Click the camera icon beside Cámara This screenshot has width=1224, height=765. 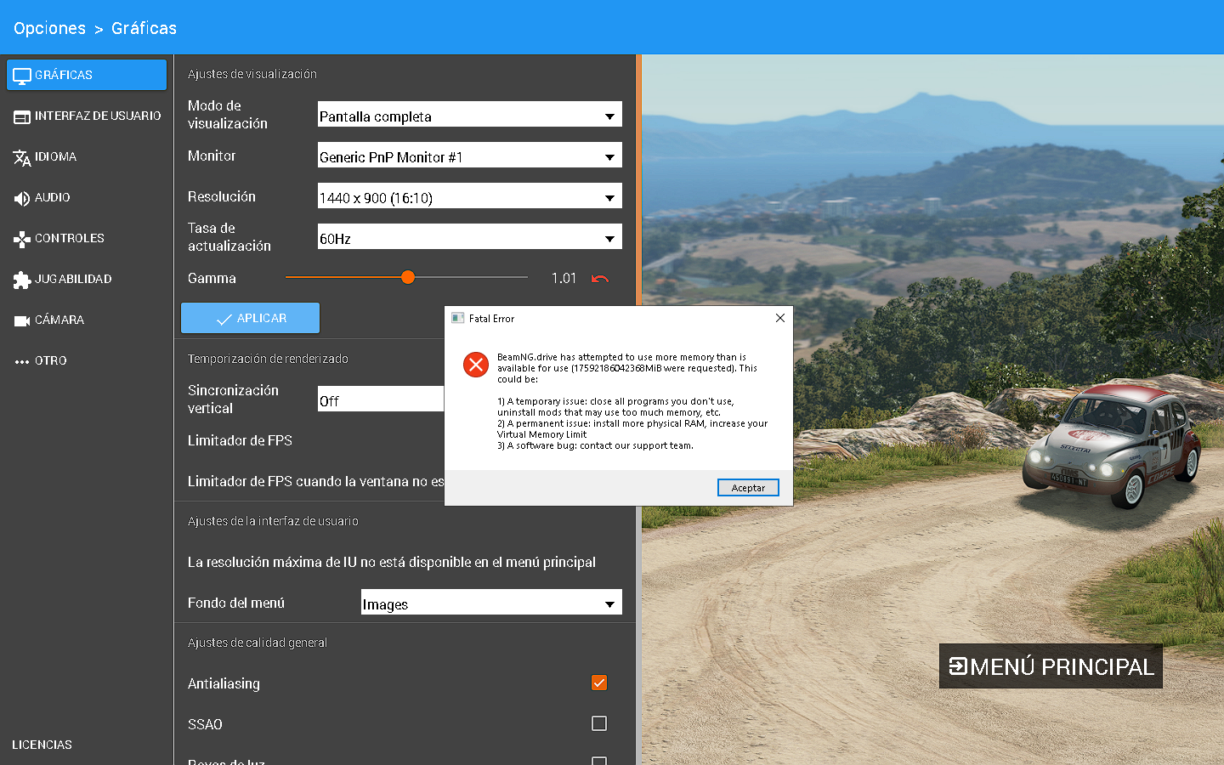pyautogui.click(x=22, y=320)
